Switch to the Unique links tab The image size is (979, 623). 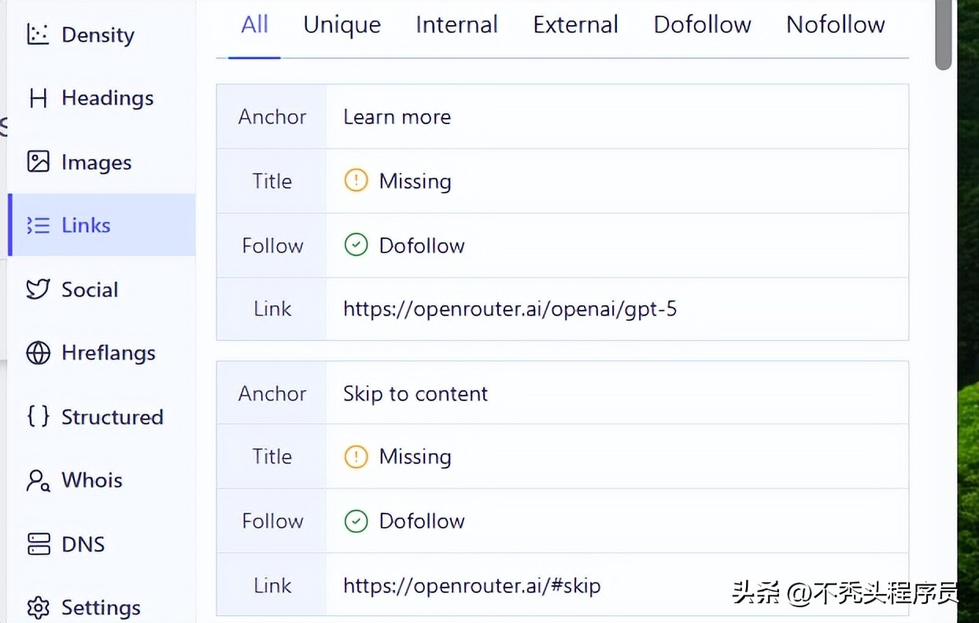[342, 25]
